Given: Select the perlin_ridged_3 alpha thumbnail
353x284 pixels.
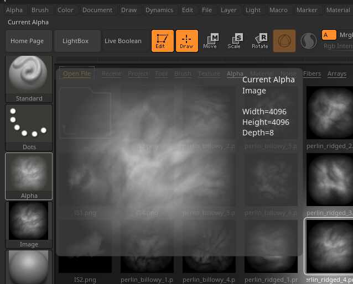Looking at the screenshot, I should 329,180.
